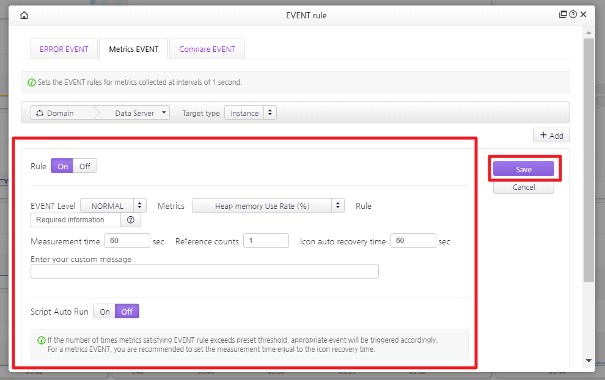Set Script Auto Run to Off
605x380 pixels.
point(127,312)
